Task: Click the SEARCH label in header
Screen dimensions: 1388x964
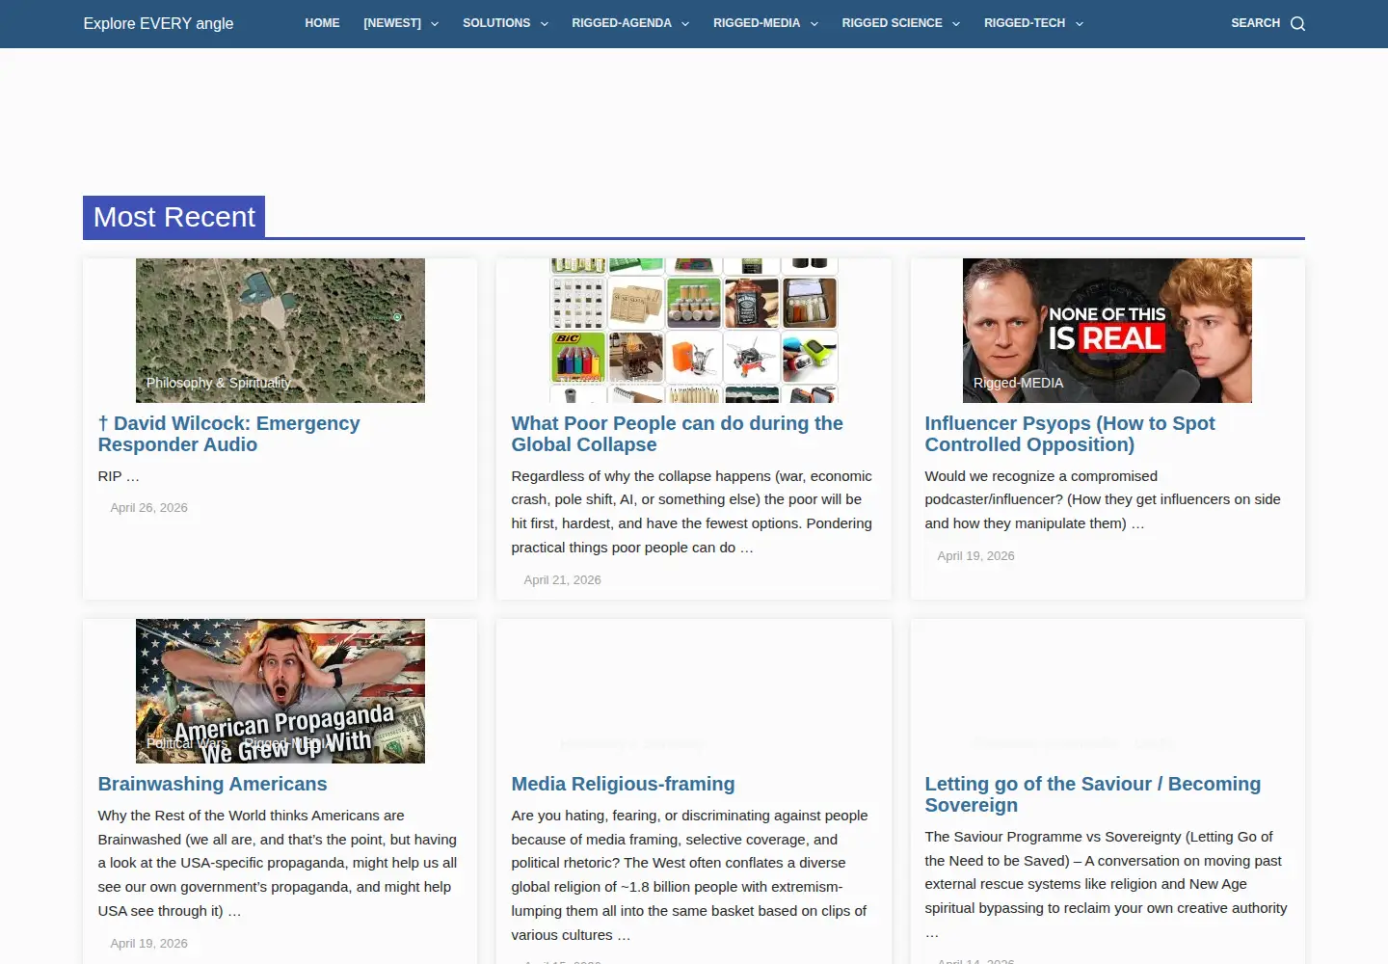Action: 1255,23
